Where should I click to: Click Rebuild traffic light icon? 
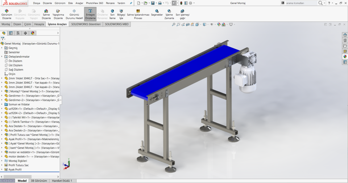click(181, 3)
